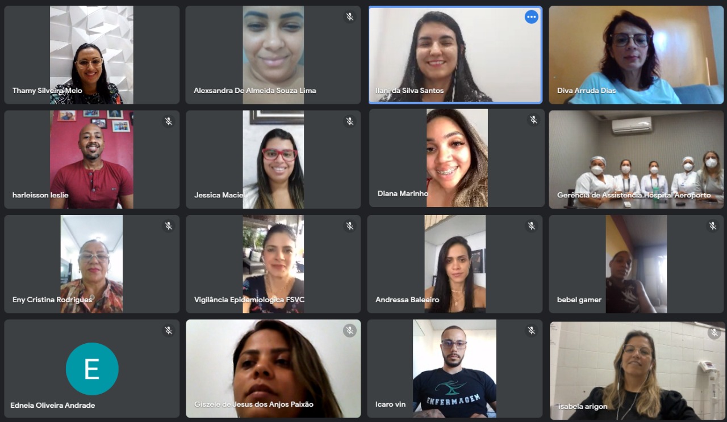Open options menu on Ilani da Silva Santos tile

tap(531, 17)
